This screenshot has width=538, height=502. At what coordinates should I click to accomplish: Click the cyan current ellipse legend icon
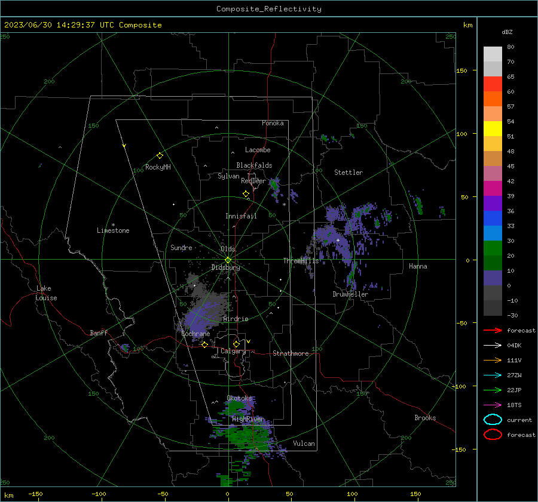[493, 420]
